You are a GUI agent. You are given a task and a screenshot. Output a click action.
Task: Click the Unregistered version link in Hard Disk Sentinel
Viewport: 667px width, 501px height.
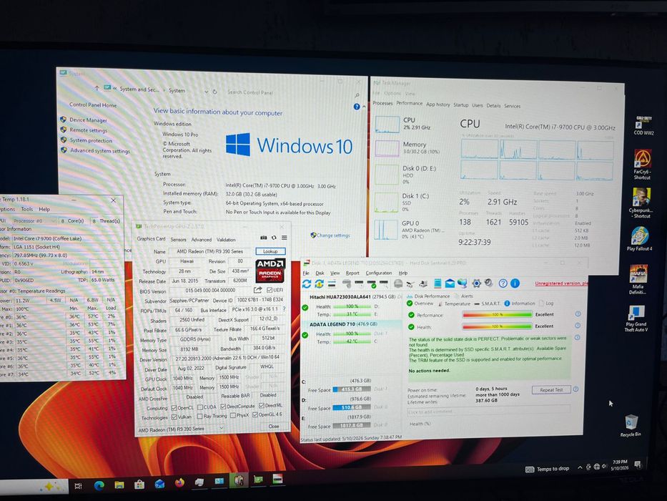pos(561,283)
